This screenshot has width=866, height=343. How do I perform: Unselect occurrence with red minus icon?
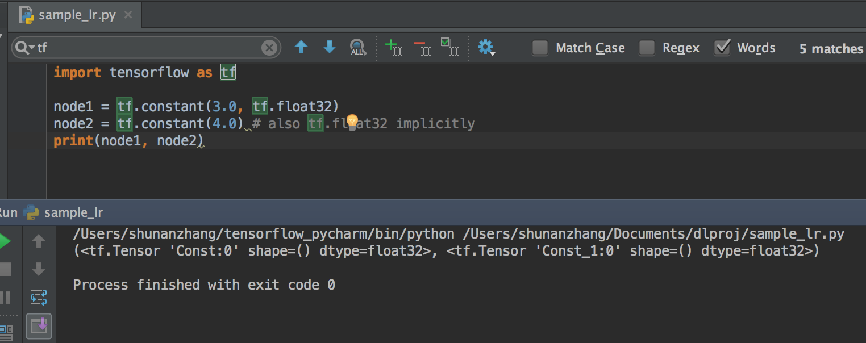(x=422, y=47)
